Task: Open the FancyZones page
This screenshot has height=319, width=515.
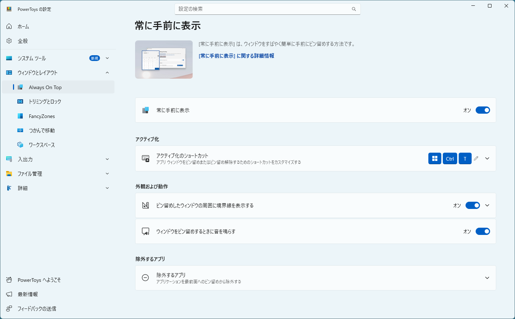Action: 58,116
